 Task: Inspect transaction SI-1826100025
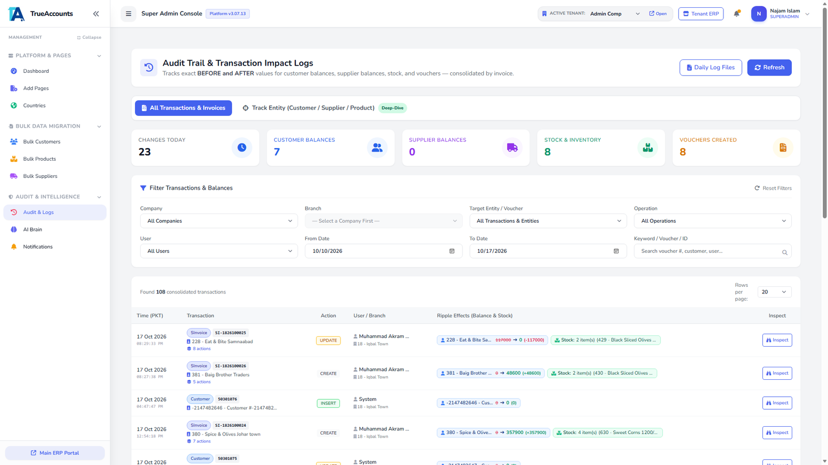coord(777,340)
